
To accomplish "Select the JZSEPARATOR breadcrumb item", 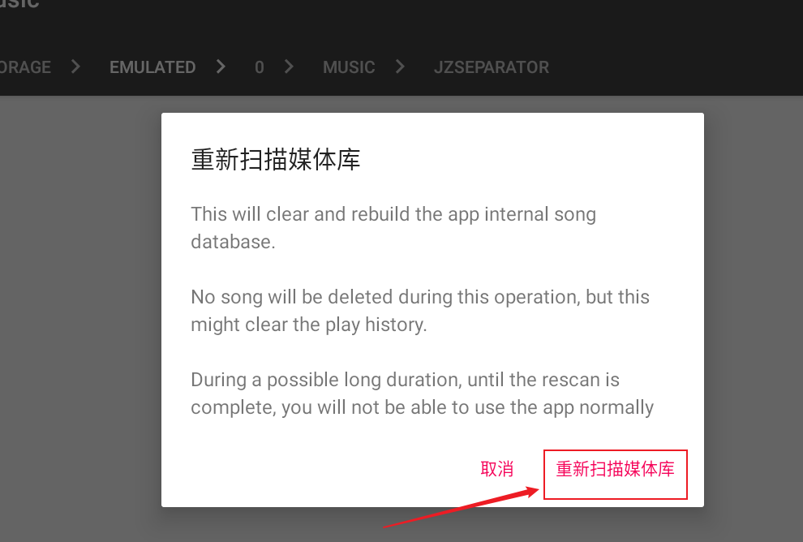I will point(492,67).
